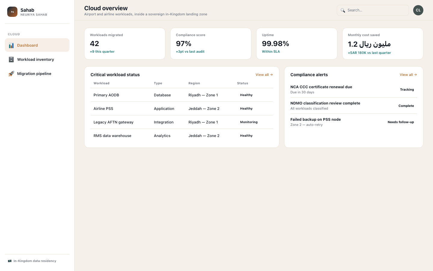Click the Dashboard bar chart icon
Screen dimensions: 433x271
pyautogui.click(x=11, y=45)
